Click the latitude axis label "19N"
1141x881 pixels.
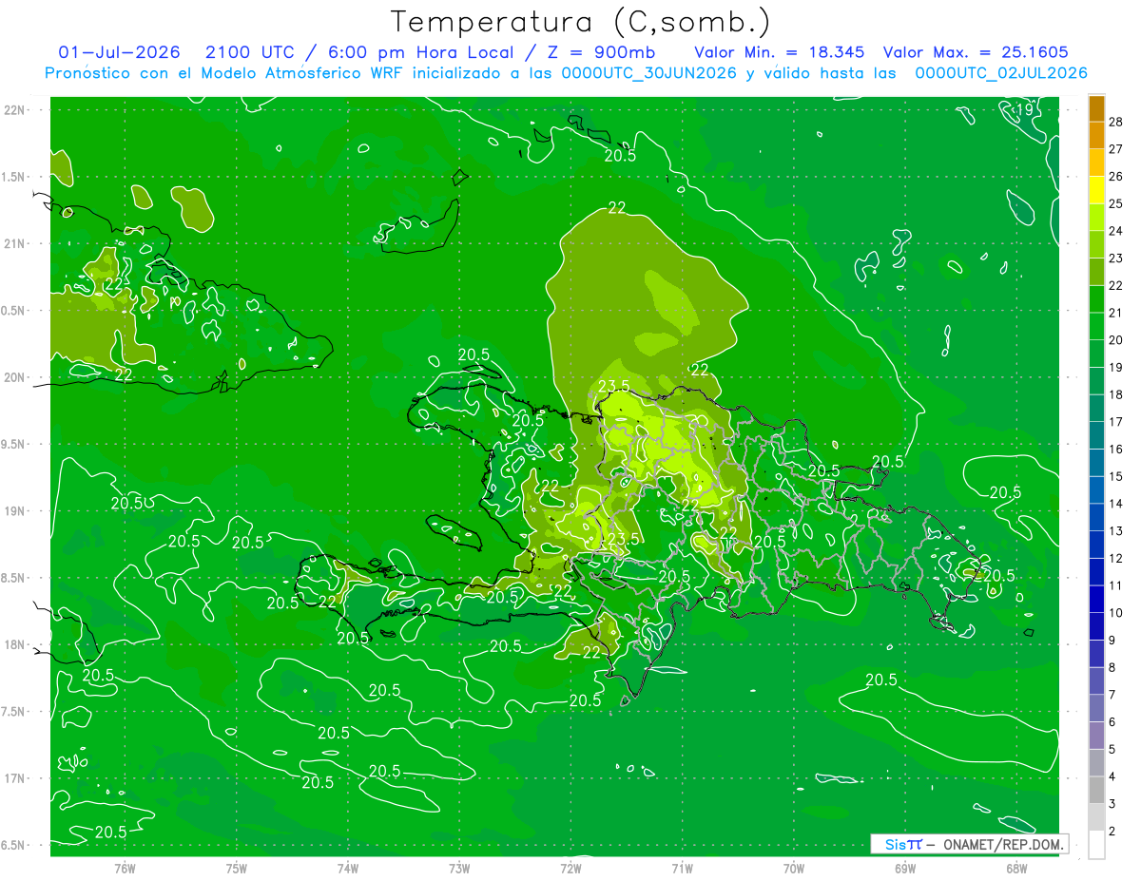[15, 510]
